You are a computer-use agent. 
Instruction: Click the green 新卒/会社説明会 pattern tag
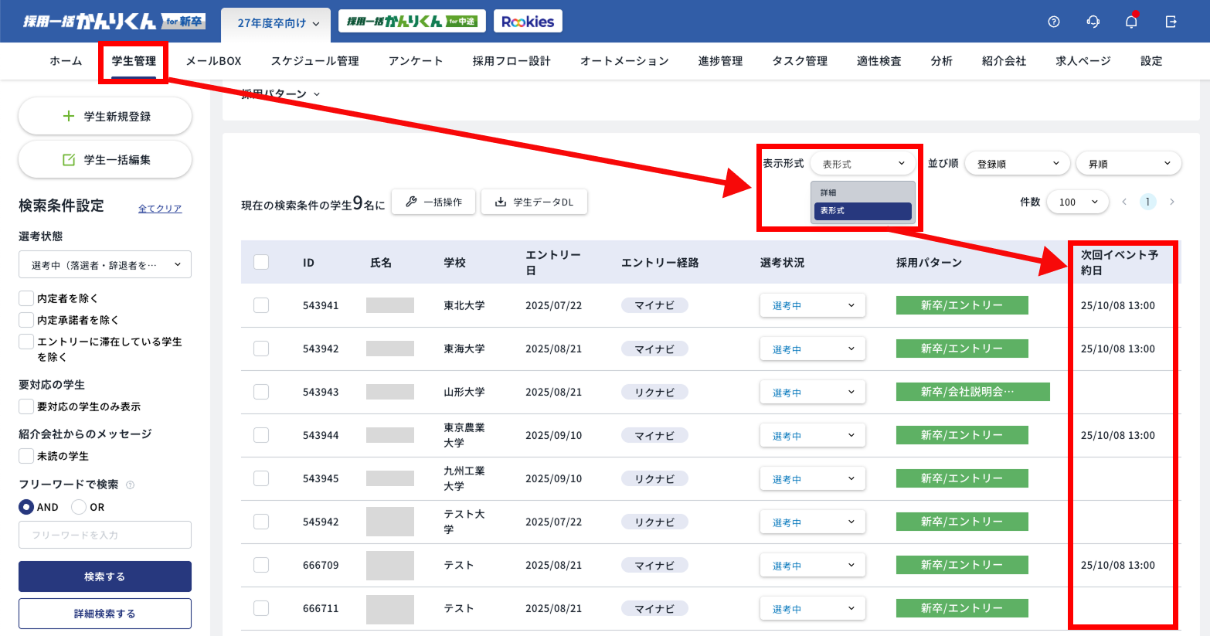pos(972,392)
